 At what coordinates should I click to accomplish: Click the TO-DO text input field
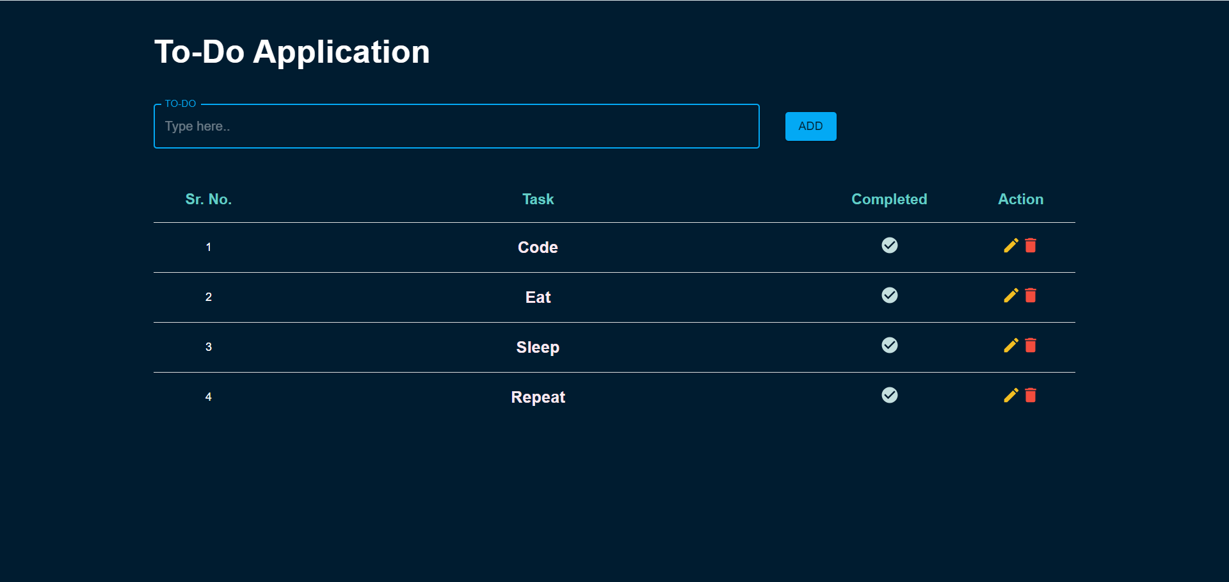click(x=456, y=126)
